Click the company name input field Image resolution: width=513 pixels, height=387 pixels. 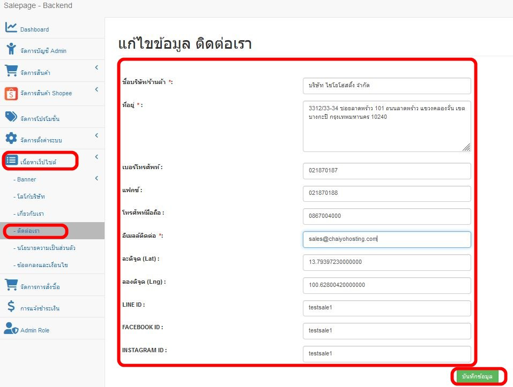[x=386, y=86]
